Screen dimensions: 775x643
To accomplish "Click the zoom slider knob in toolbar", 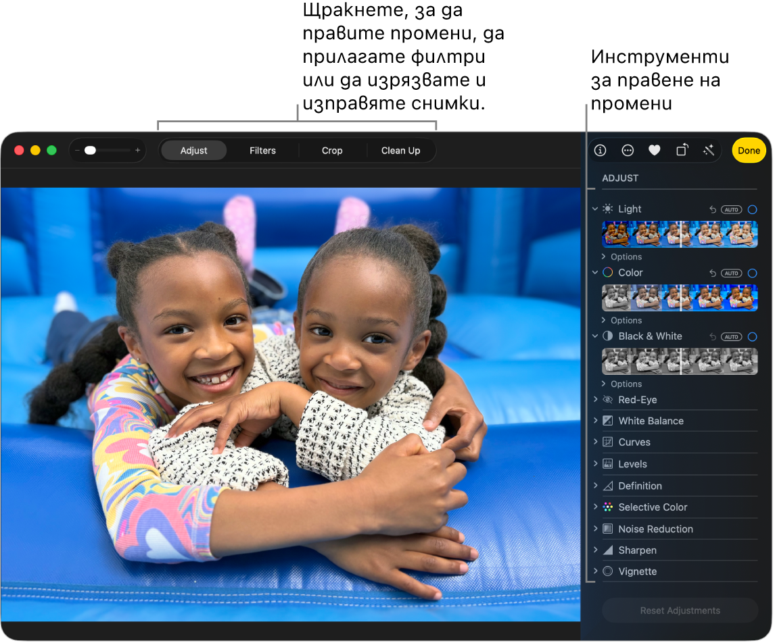I will pos(91,151).
